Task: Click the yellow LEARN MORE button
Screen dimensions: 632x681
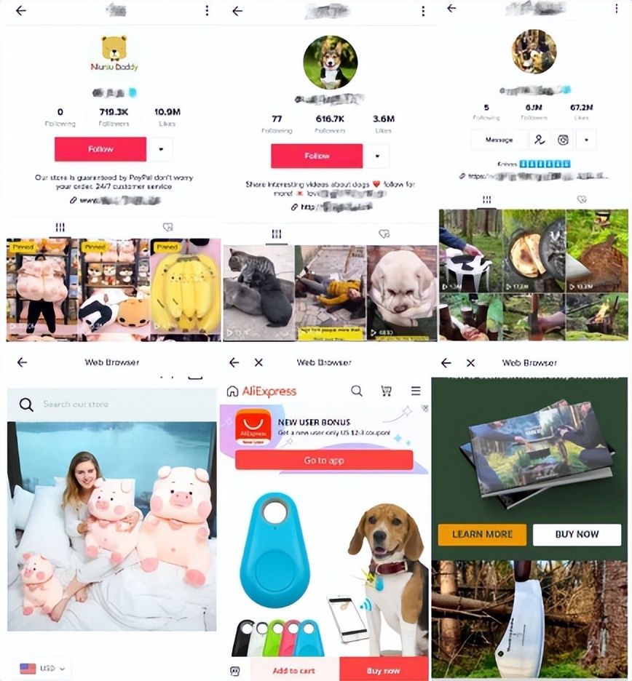Action: coord(482,534)
